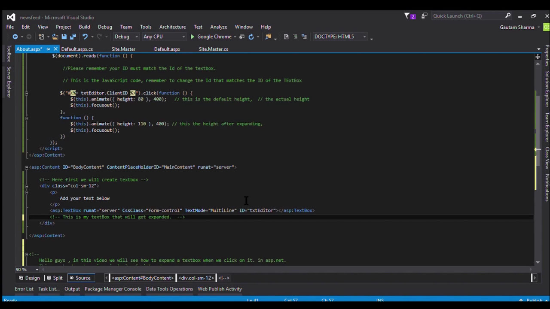Open the Package Manager Console panel
The image size is (550, 309).
[x=113, y=289]
